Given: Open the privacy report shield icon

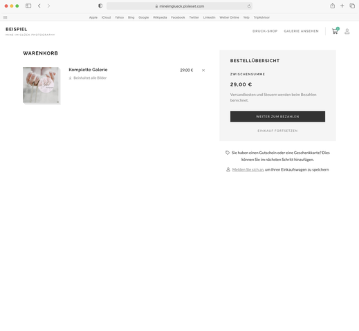Looking at the screenshot, I should click(100, 6).
